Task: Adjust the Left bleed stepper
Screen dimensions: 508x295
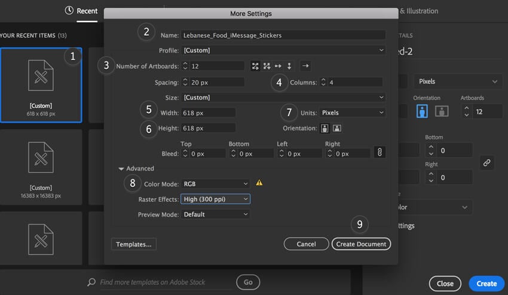Action: (x=281, y=154)
